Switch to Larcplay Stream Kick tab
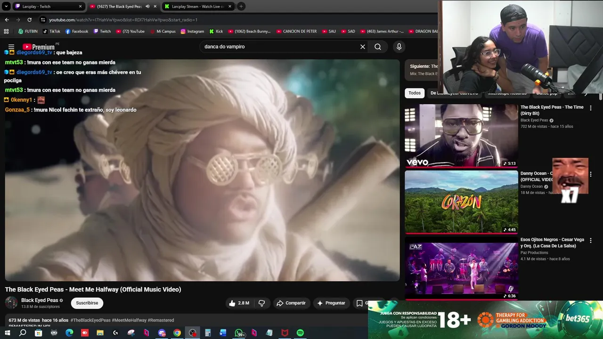This screenshot has height=339, width=603. [x=198, y=7]
